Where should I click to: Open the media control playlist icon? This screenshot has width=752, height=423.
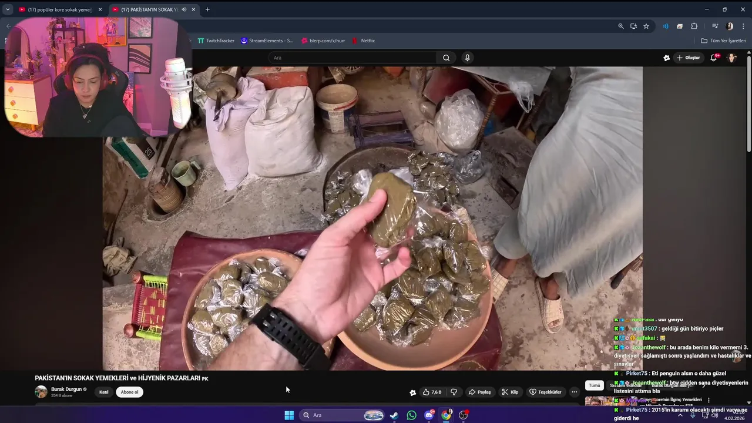tap(715, 26)
